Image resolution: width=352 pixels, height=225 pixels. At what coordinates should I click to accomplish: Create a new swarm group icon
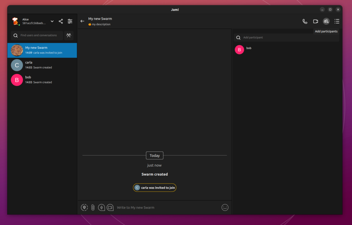[x=69, y=35]
